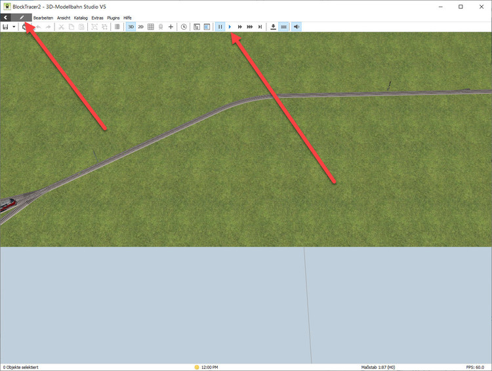Screen dimensions: 492x371
Task: Click the red locomotive on the track
Action: [7, 206]
